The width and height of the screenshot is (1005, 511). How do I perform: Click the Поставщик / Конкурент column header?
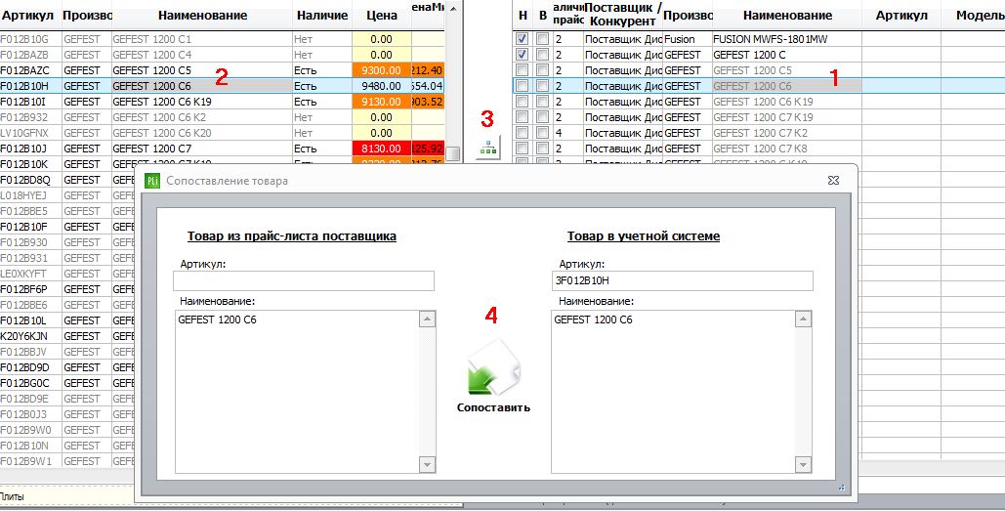point(623,16)
